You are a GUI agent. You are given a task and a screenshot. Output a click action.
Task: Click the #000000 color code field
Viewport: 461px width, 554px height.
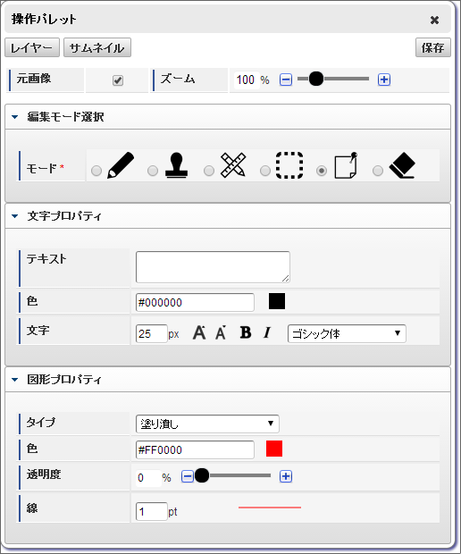tap(195, 303)
